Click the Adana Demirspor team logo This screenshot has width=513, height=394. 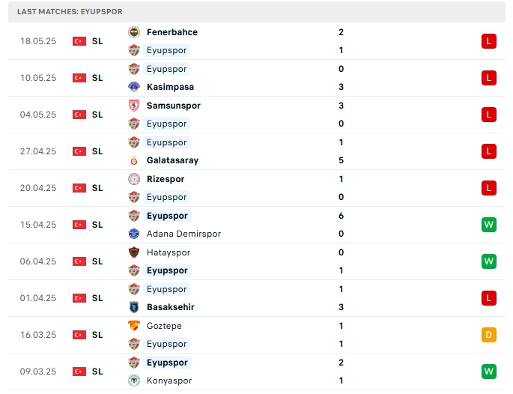point(134,234)
